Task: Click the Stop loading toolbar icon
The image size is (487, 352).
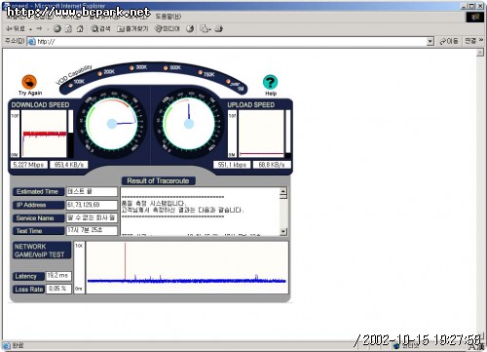Action: point(57,29)
